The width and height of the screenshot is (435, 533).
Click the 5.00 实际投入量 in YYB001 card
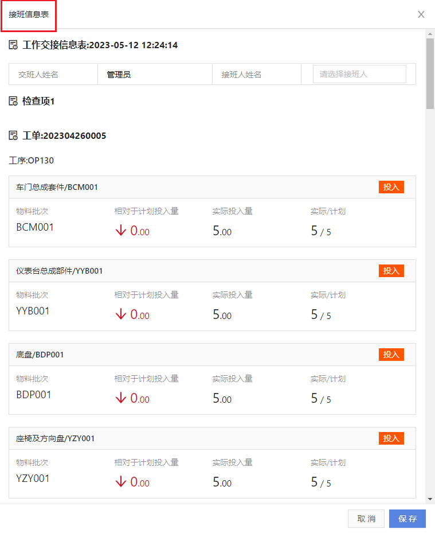(x=222, y=314)
